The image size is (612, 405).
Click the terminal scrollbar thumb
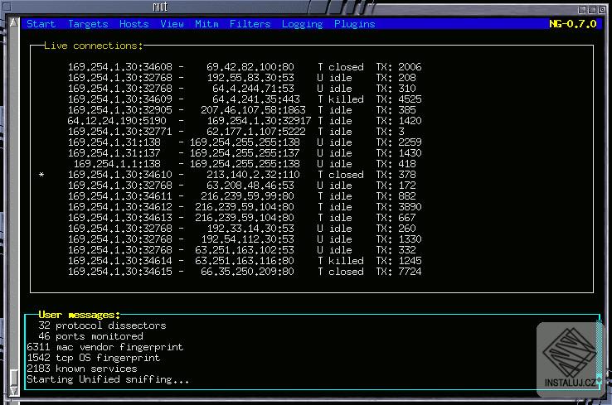pos(14,378)
